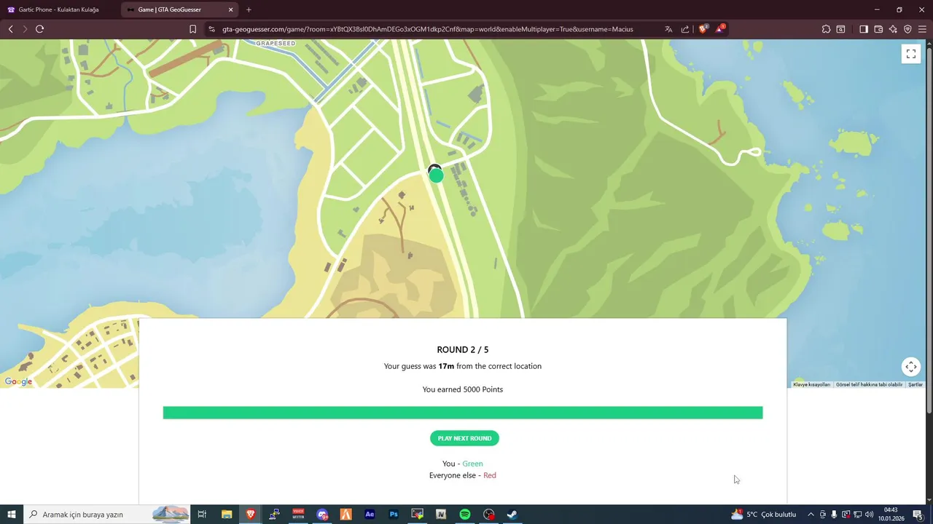Image resolution: width=933 pixels, height=524 pixels.
Task: Open Brave VPN shield icon
Action: [907, 29]
